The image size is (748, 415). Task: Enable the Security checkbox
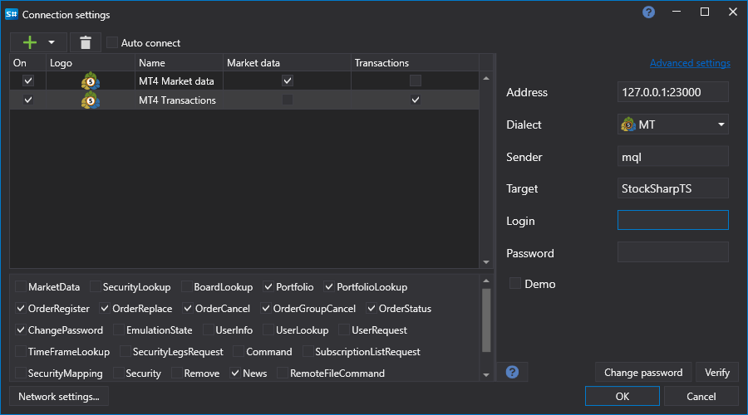[118, 373]
